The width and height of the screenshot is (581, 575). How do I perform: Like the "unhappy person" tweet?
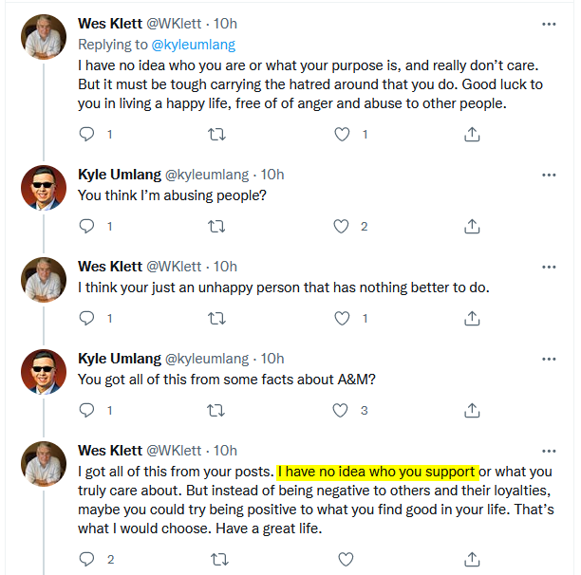(x=342, y=319)
